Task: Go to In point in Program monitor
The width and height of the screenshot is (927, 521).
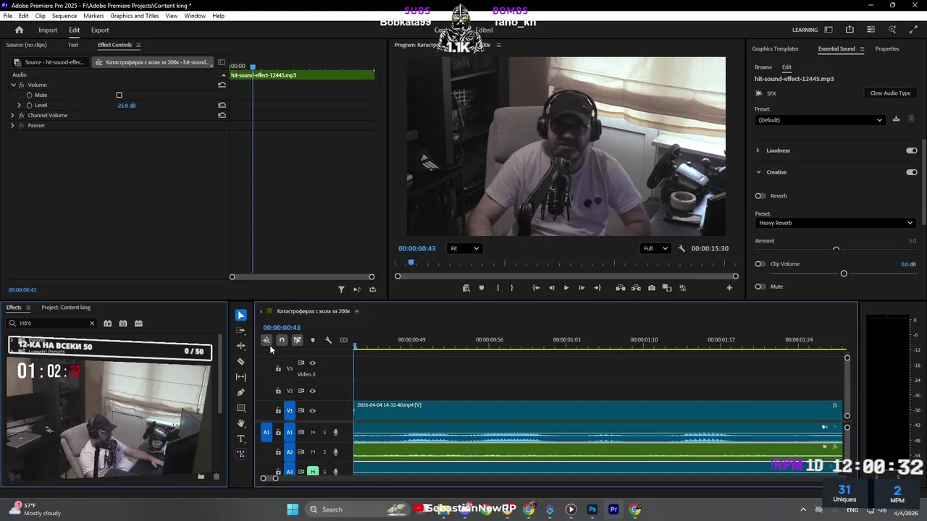Action: point(536,288)
